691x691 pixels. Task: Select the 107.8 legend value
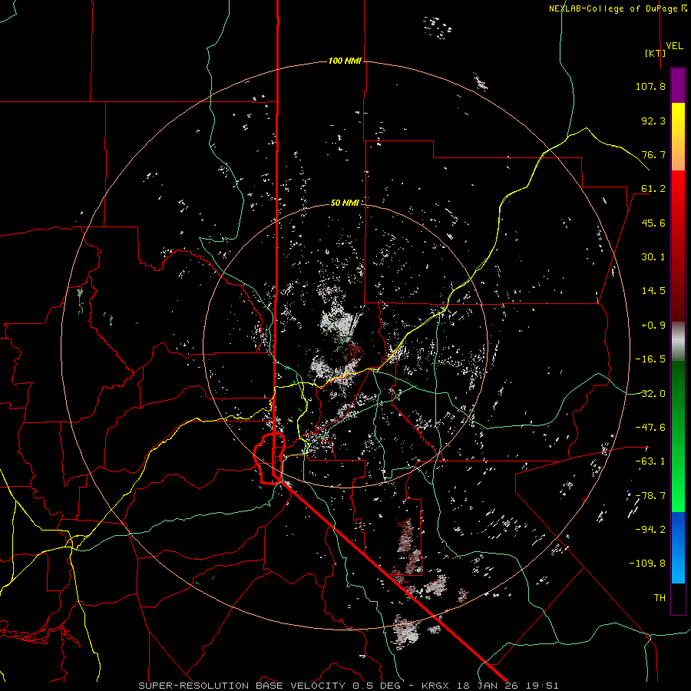[650, 86]
